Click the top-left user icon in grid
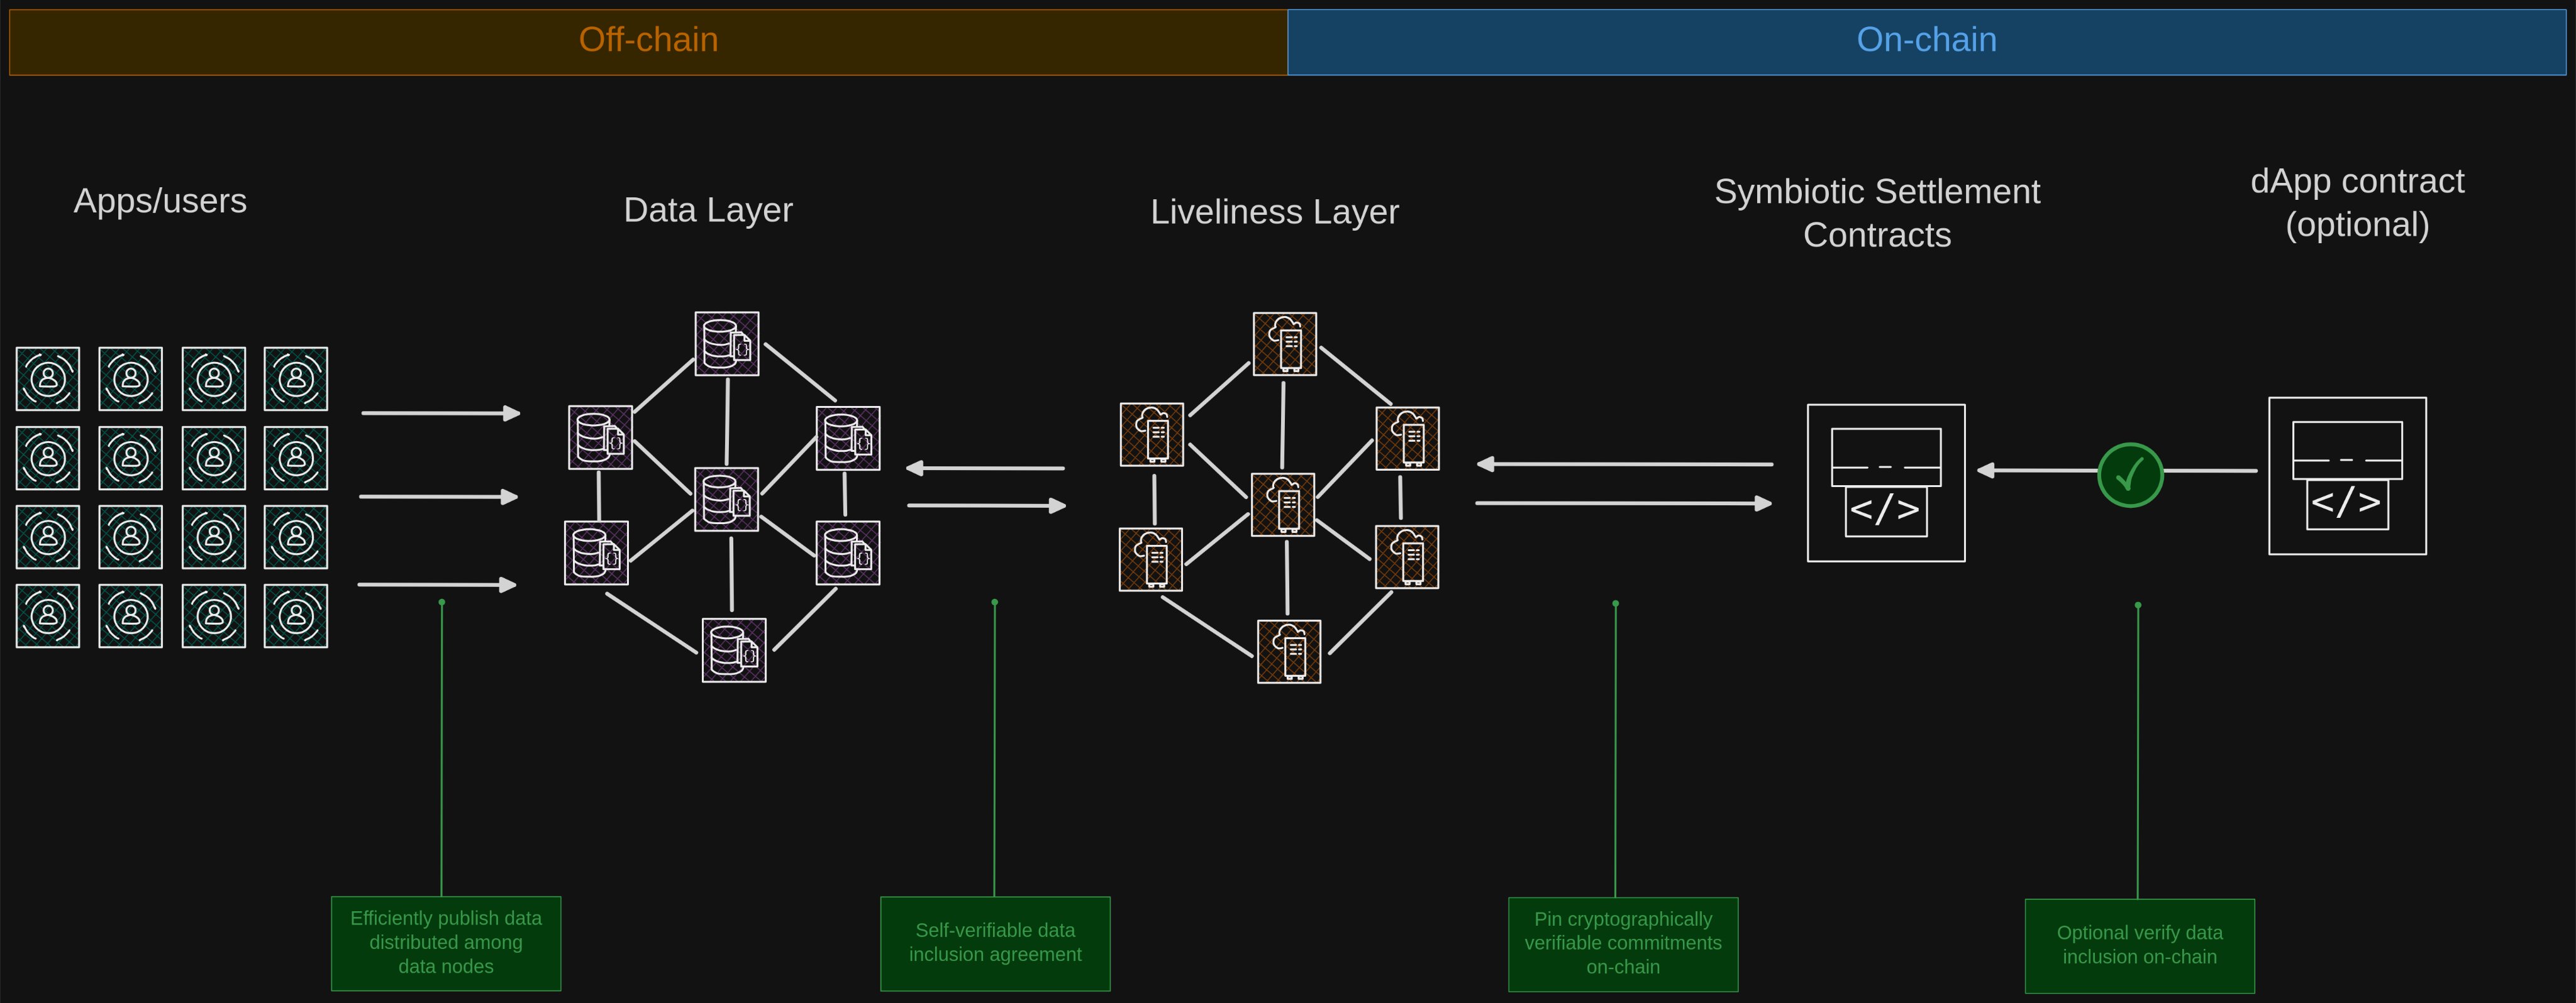Viewport: 2576px width, 1003px height. (48, 378)
